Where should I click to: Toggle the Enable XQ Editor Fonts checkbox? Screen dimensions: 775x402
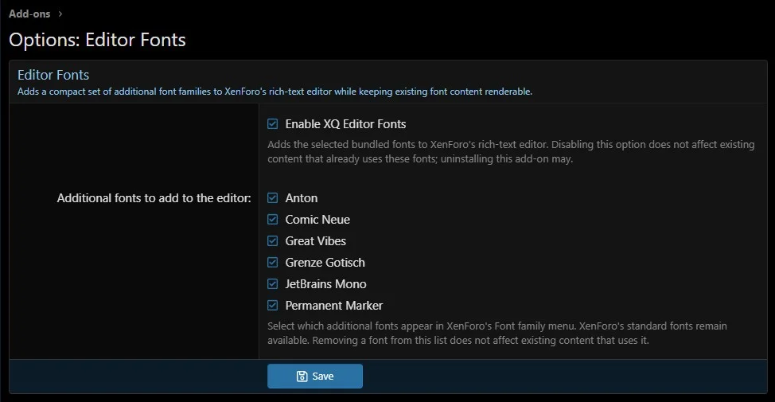[272, 123]
